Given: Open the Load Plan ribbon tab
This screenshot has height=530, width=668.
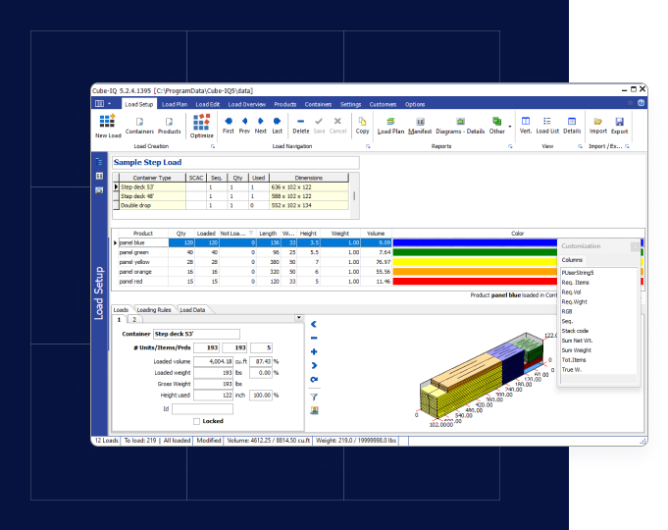Looking at the screenshot, I should (175, 104).
